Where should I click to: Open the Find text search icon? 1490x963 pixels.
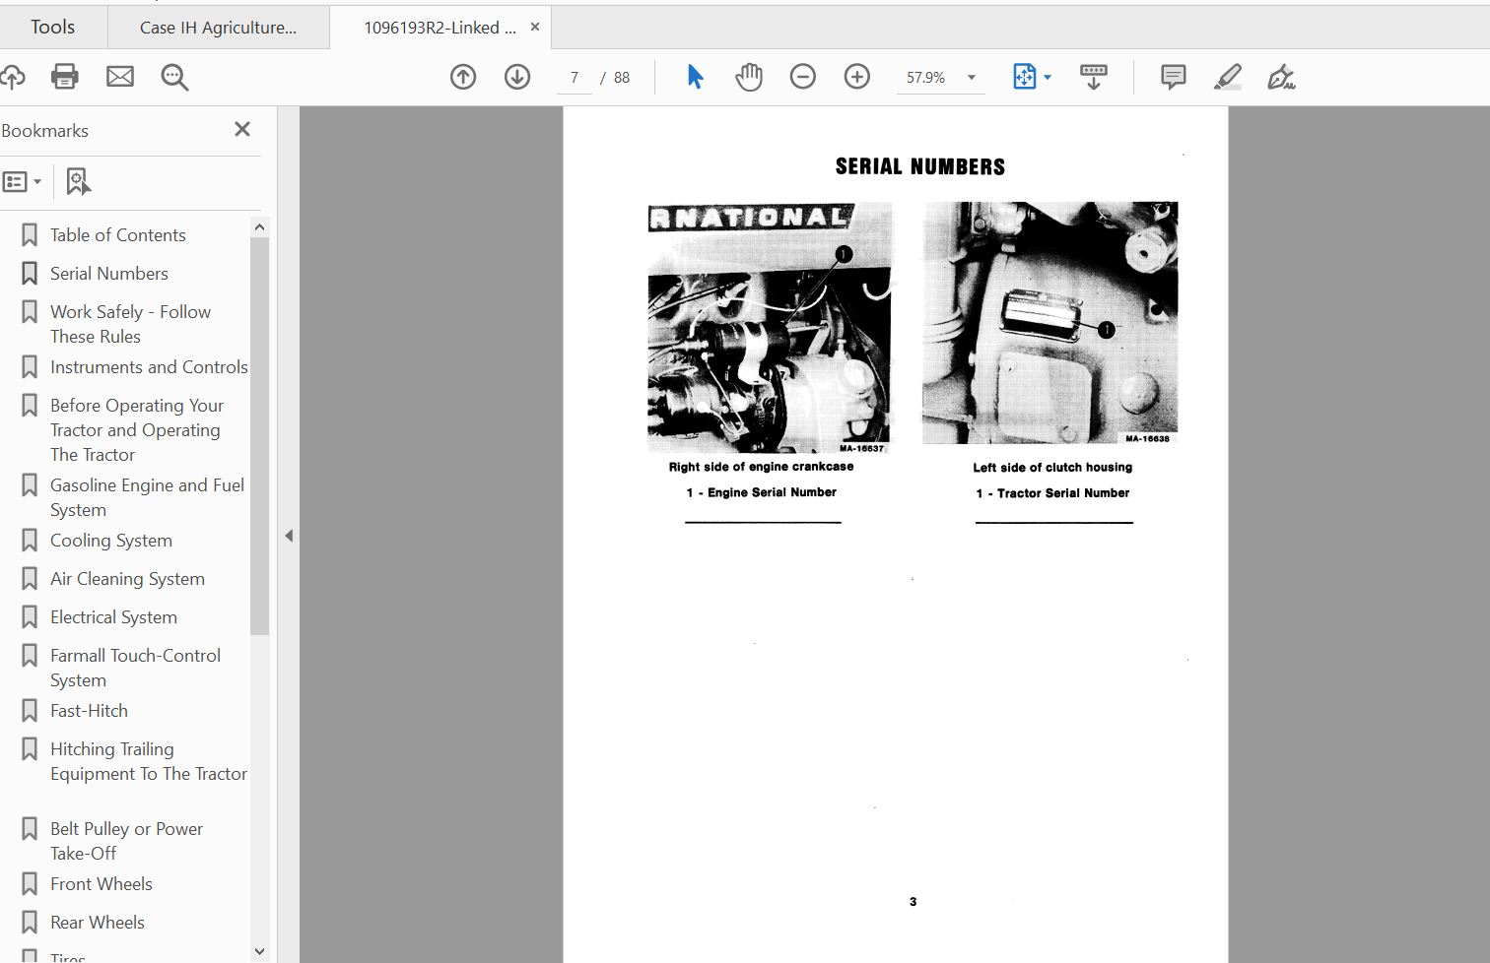174,77
